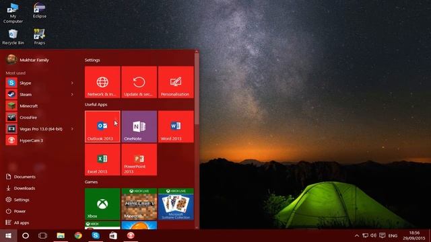The height and width of the screenshot is (242, 431).
Task: Click the Most used heading
Action: (x=15, y=73)
